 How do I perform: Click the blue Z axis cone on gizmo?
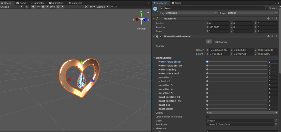(x=146, y=19)
